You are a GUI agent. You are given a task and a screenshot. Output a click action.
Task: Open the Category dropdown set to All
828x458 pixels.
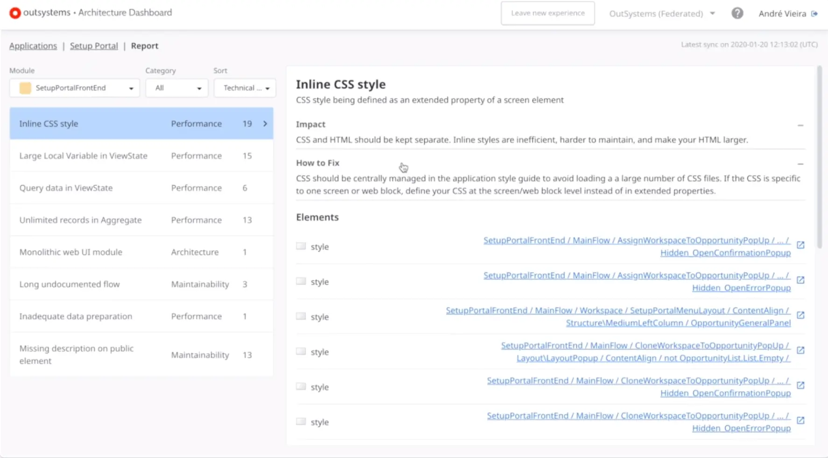(177, 88)
